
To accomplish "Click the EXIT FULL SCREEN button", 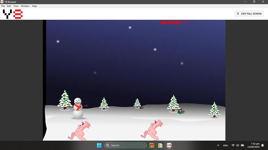I will tap(249, 14).
